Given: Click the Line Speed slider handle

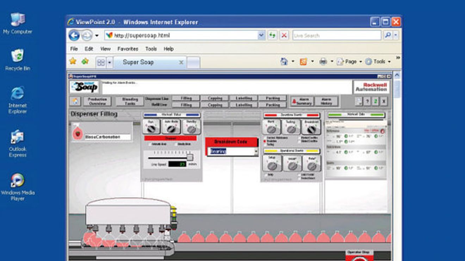Looking at the screenshot, I should (190, 157).
